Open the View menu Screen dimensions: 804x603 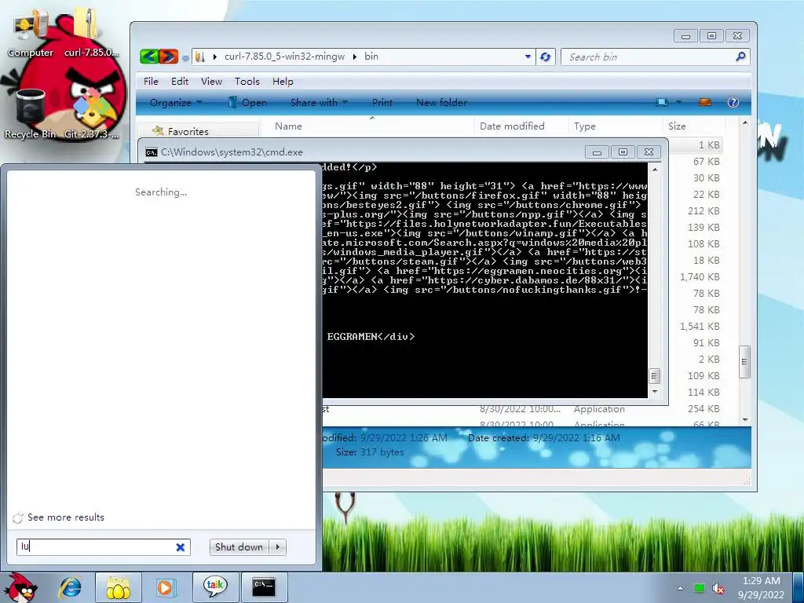(x=211, y=82)
